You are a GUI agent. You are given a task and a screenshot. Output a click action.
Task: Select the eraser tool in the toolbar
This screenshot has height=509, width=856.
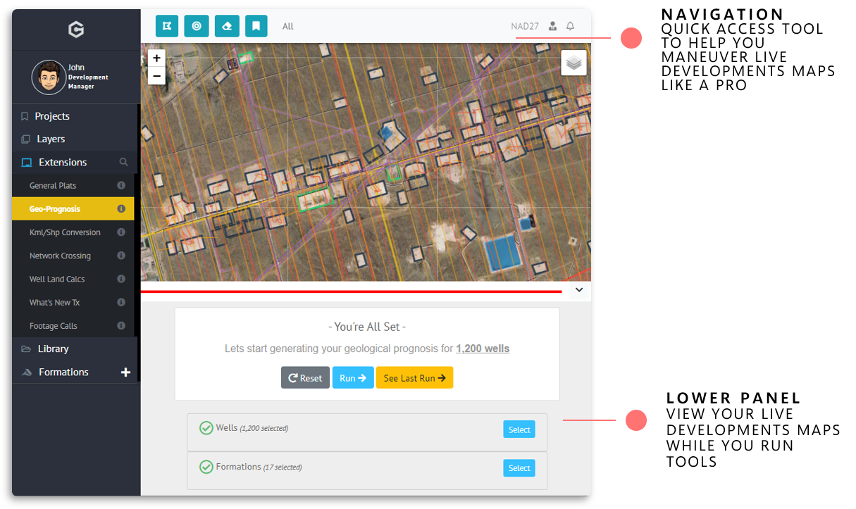(x=226, y=25)
